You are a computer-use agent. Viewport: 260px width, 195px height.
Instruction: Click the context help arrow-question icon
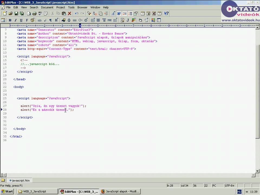point(166,14)
